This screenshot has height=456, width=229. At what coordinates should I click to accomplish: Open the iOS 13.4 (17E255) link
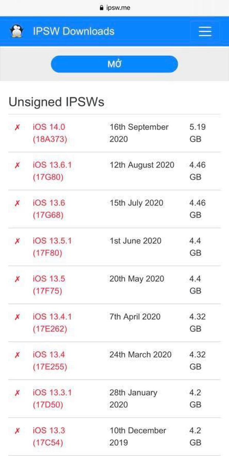tap(50, 361)
